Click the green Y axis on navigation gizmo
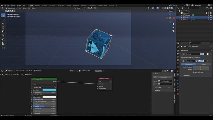213x120 pixels. point(170,18)
